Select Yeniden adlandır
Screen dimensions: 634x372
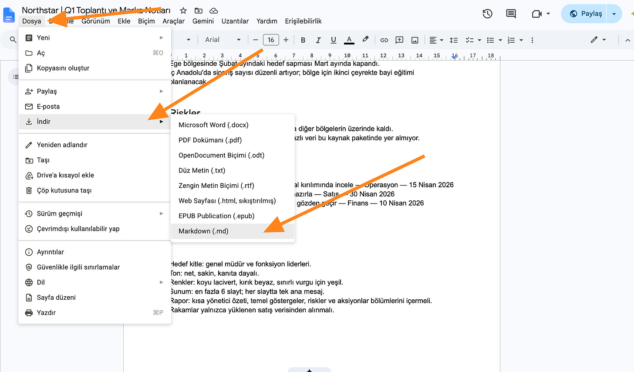(x=95, y=145)
